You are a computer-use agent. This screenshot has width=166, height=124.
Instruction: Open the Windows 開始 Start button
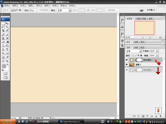click(x=8, y=122)
